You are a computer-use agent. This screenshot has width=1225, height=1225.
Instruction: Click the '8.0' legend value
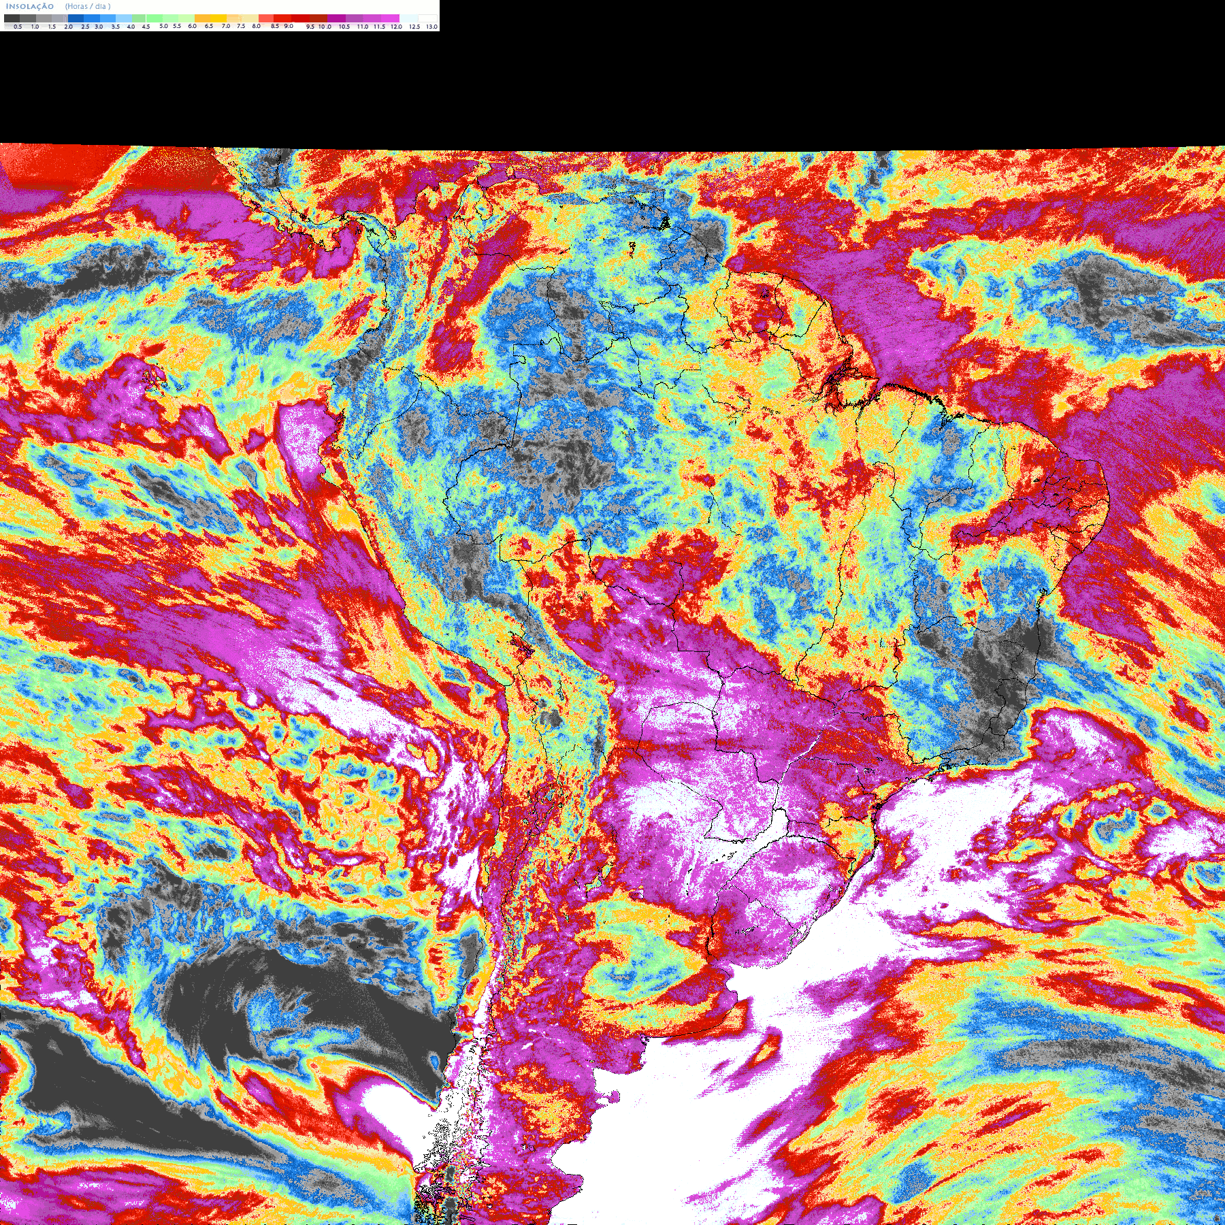coord(257,26)
